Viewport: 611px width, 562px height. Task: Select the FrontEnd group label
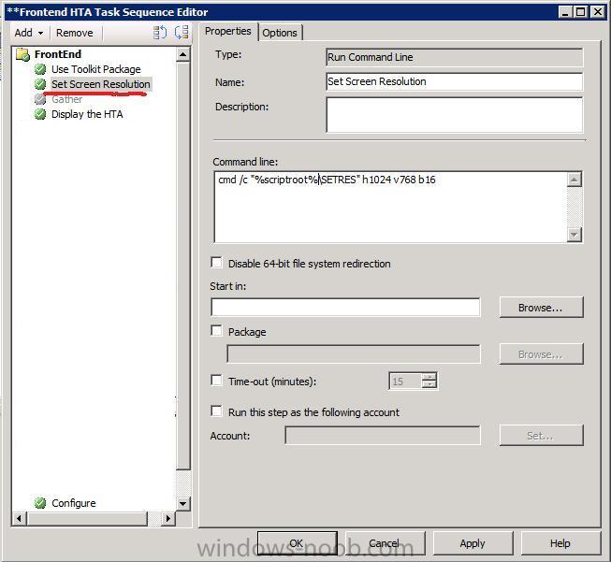click(x=58, y=54)
